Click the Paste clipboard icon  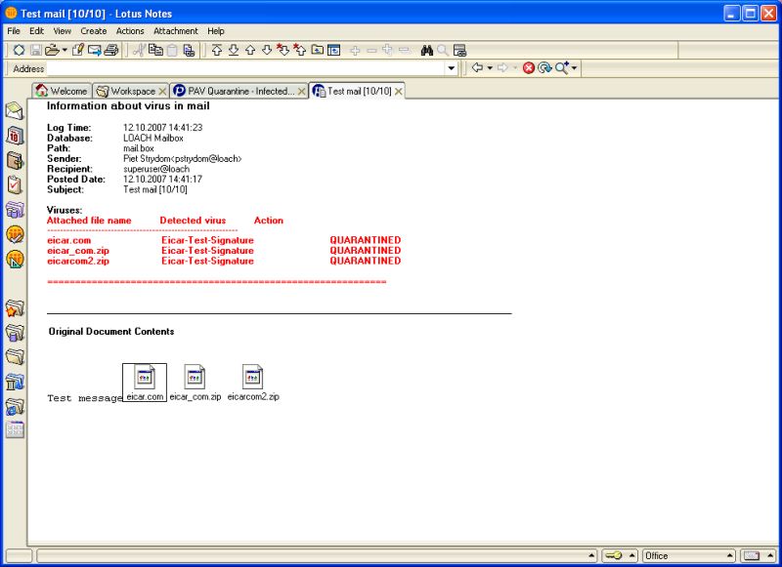pyautogui.click(x=172, y=51)
